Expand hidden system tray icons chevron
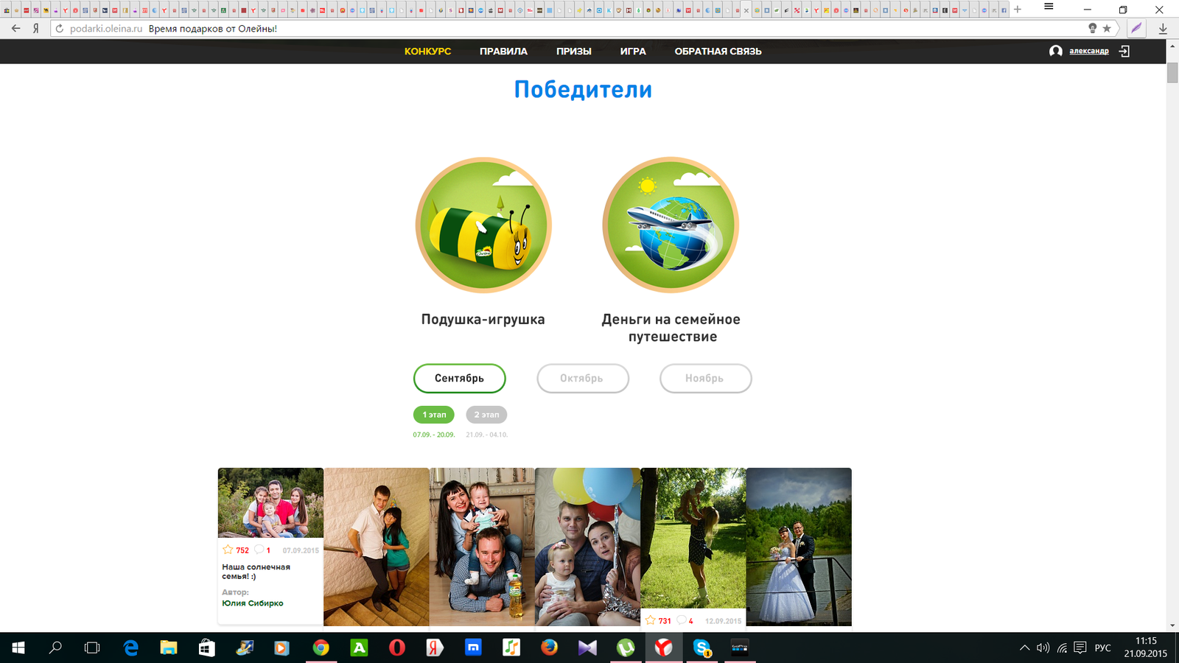1179x663 pixels. (1024, 648)
